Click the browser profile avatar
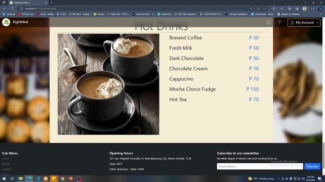 (x=305, y=9)
